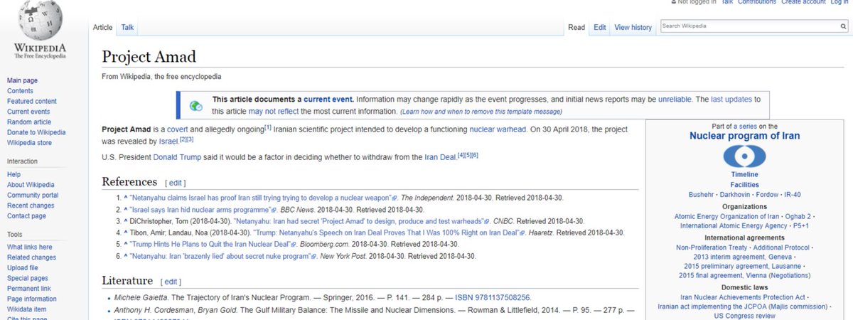
Task: Open US Congress review link
Action: 744,316
